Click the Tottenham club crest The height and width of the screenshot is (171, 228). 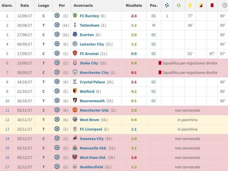(x=75, y=25)
